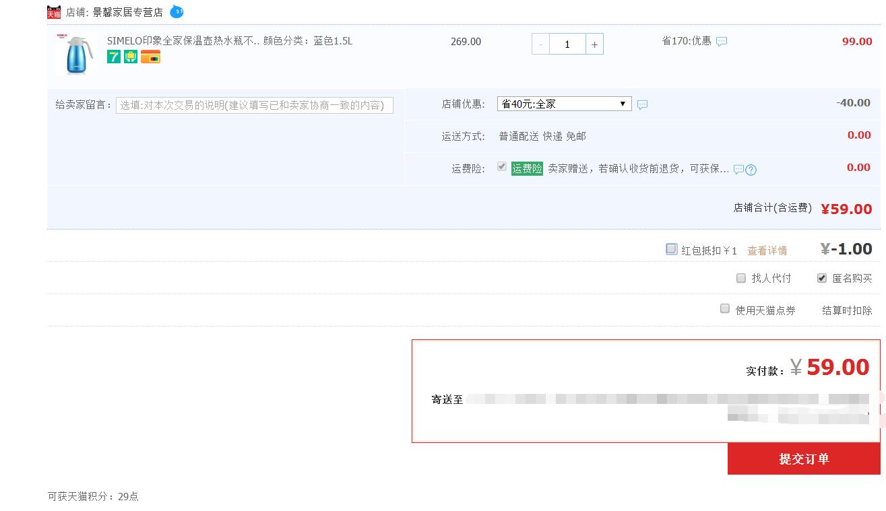Open Wangwang chat with the blue mascot icon

coord(177,11)
